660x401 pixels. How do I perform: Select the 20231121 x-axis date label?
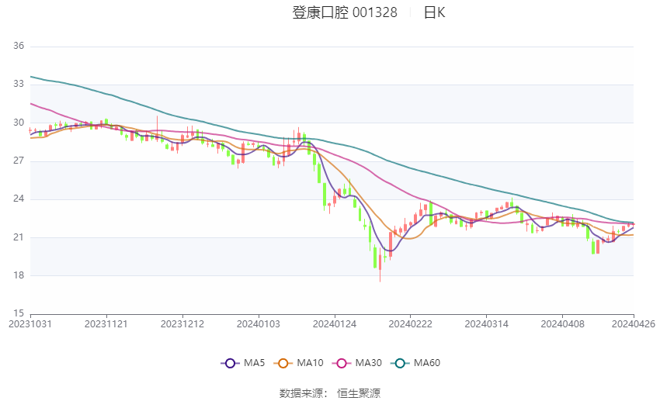[106, 323]
